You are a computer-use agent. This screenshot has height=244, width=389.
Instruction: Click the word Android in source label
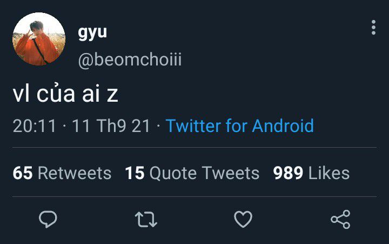(x=283, y=126)
